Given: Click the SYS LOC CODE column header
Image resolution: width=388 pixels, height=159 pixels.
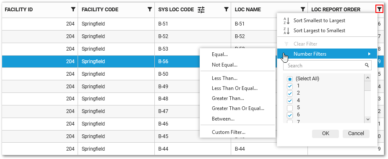Looking at the screenshot, I should [x=176, y=10].
